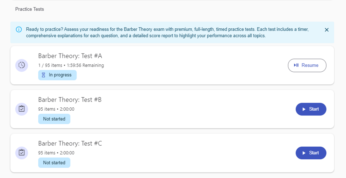Click the Not started badge for Test #C
The height and width of the screenshot is (178, 346).
click(54, 163)
